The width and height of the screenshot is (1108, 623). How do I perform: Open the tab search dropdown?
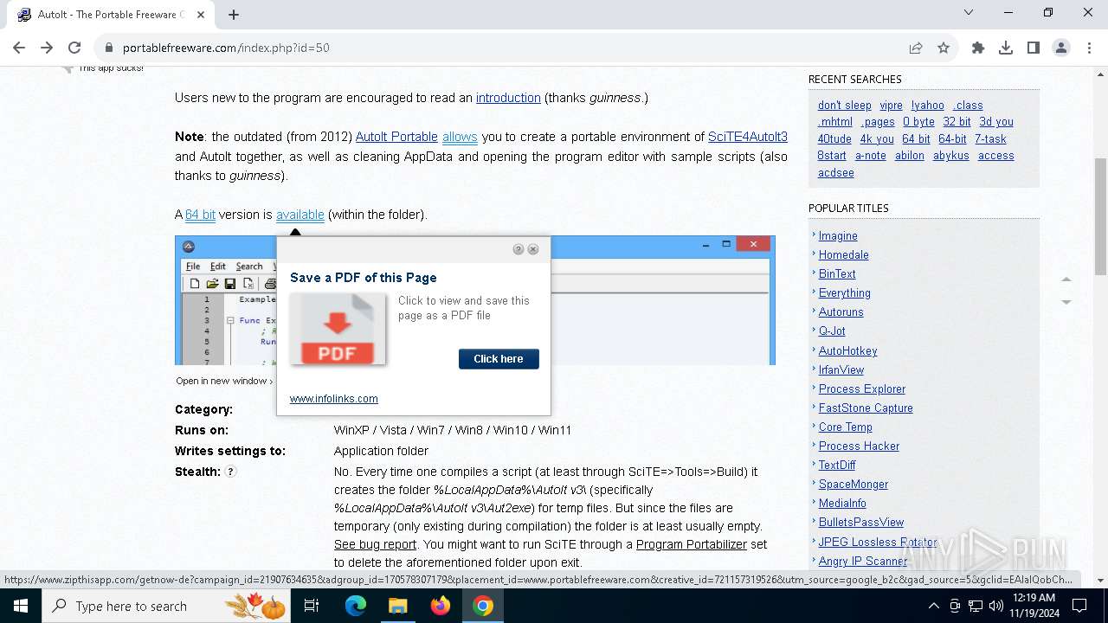(969, 12)
